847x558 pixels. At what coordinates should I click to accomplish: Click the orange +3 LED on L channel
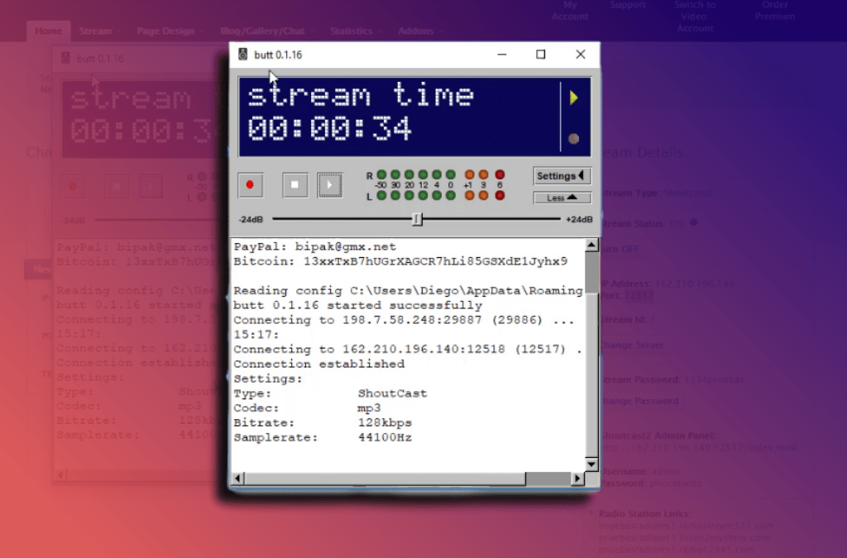[483, 195]
